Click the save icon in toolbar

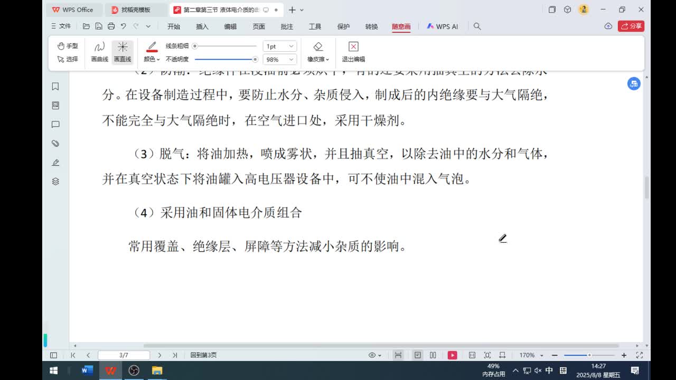99,26
